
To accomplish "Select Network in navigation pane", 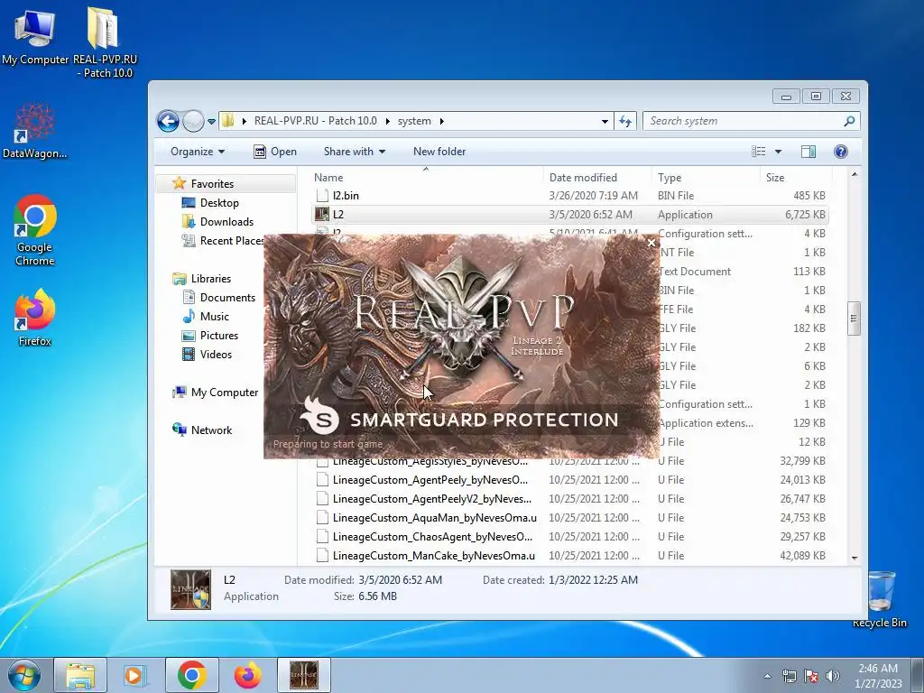I will click(x=201, y=430).
